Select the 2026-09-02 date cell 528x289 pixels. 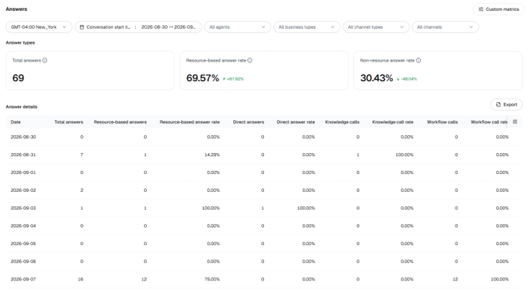(23, 191)
